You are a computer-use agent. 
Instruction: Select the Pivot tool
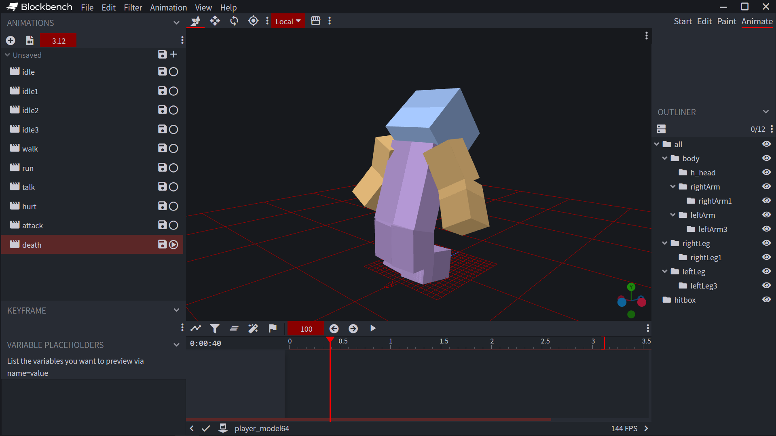(253, 21)
